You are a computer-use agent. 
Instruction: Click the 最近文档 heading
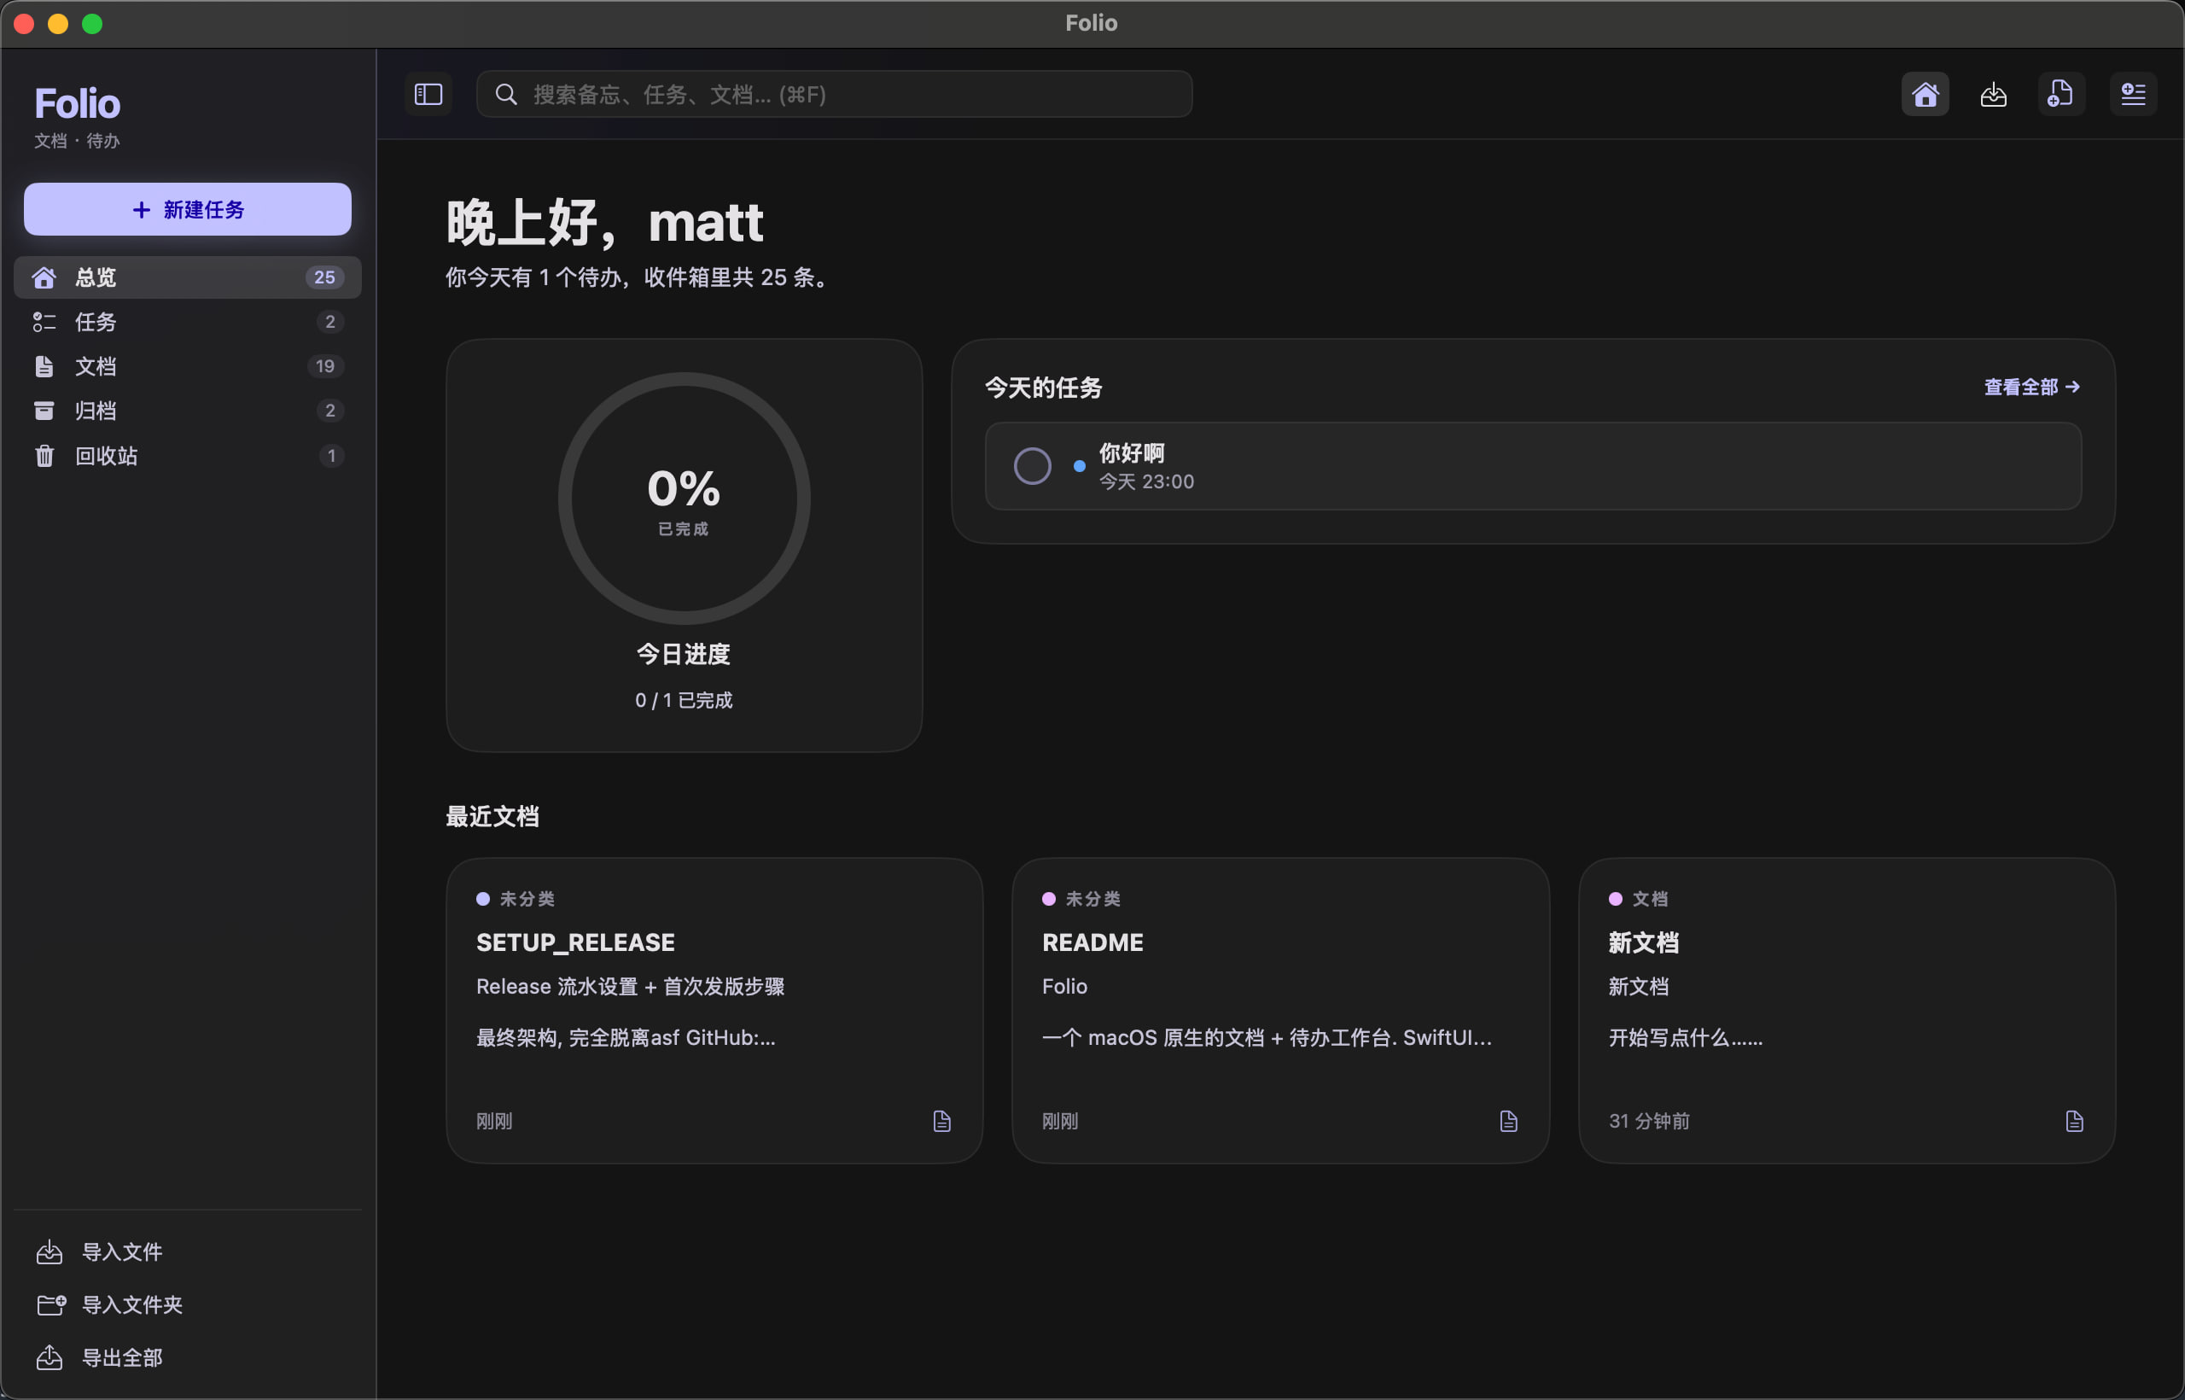(492, 816)
